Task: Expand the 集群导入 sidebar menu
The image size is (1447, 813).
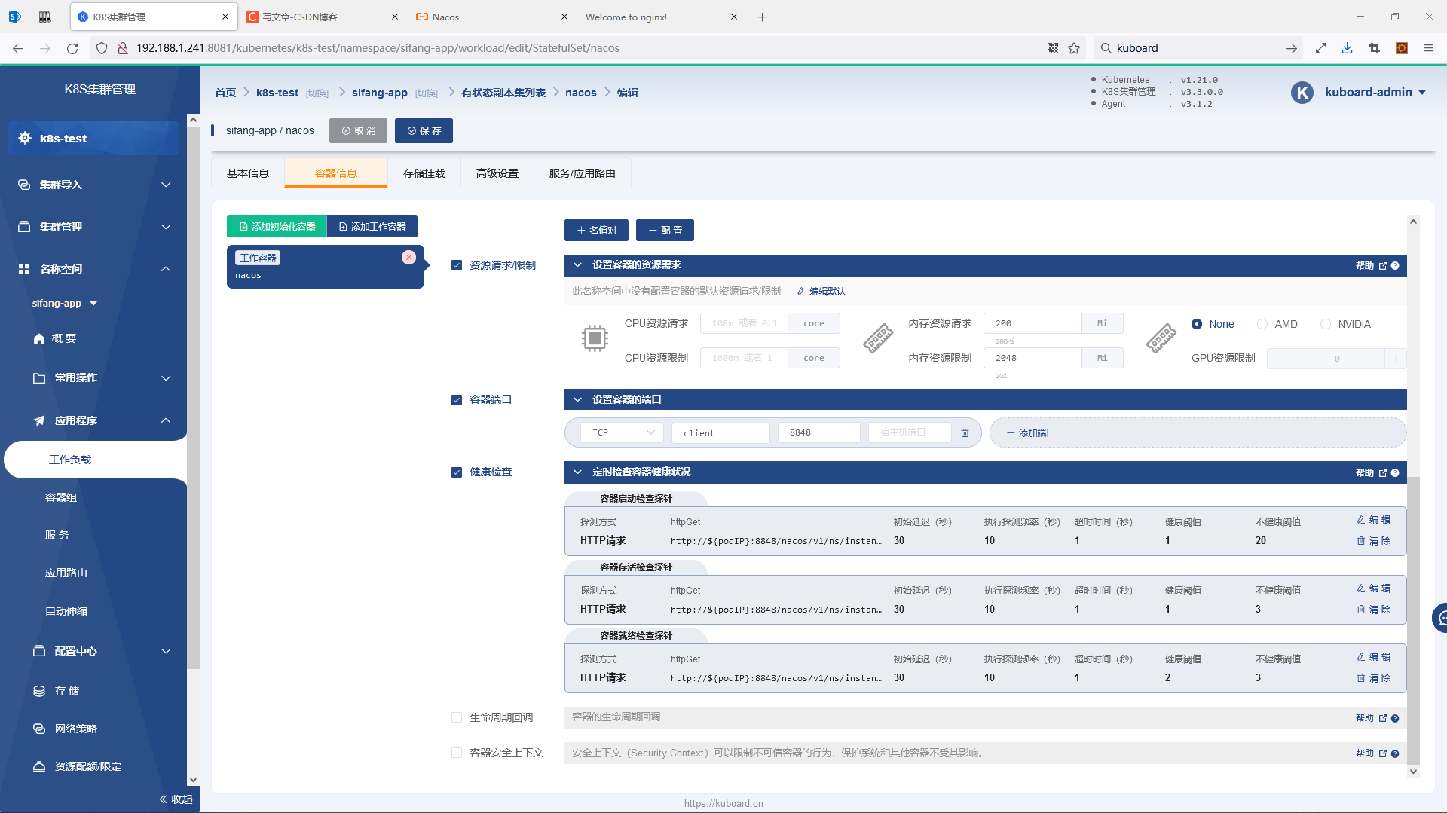Action: coord(93,185)
